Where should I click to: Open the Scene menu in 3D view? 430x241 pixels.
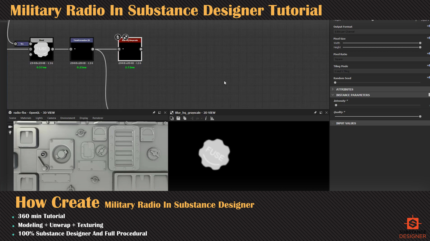pyautogui.click(x=12, y=118)
